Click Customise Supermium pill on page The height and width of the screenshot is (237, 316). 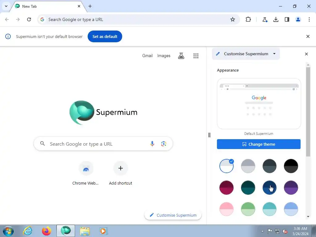(173, 215)
